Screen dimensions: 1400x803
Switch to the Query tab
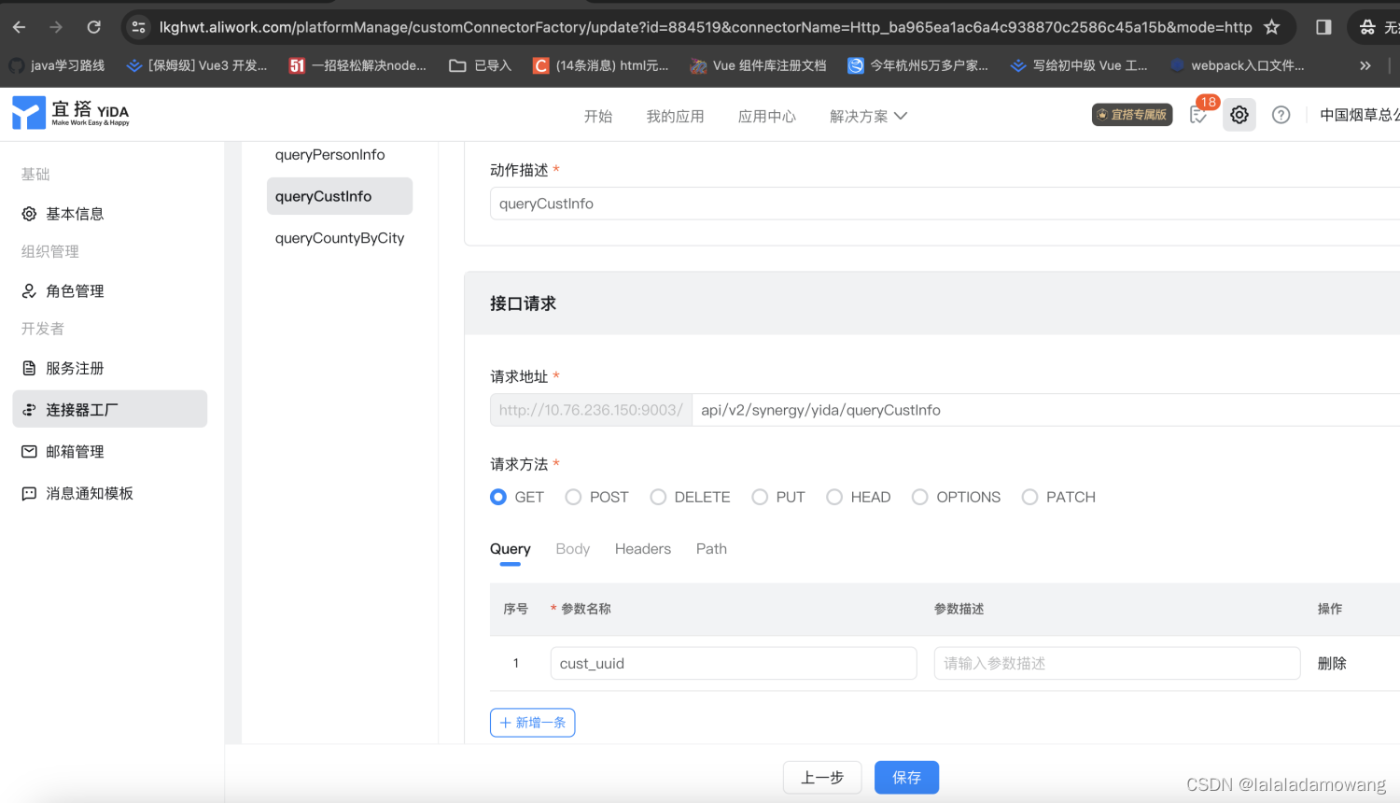pos(511,549)
